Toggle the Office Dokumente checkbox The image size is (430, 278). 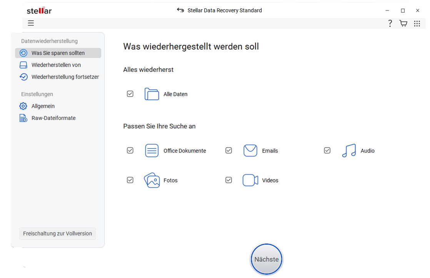coord(130,150)
